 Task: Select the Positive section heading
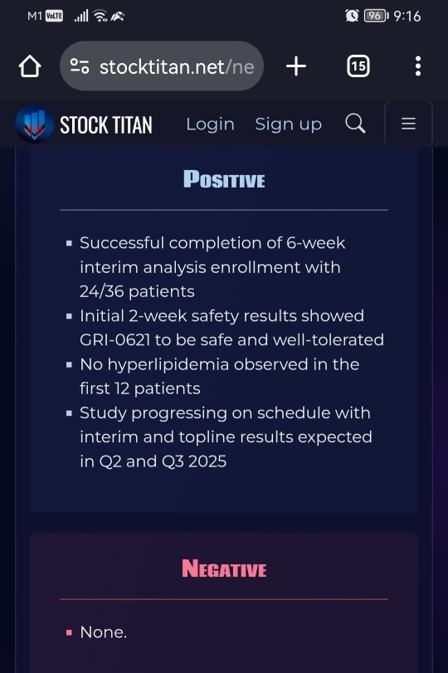224,179
